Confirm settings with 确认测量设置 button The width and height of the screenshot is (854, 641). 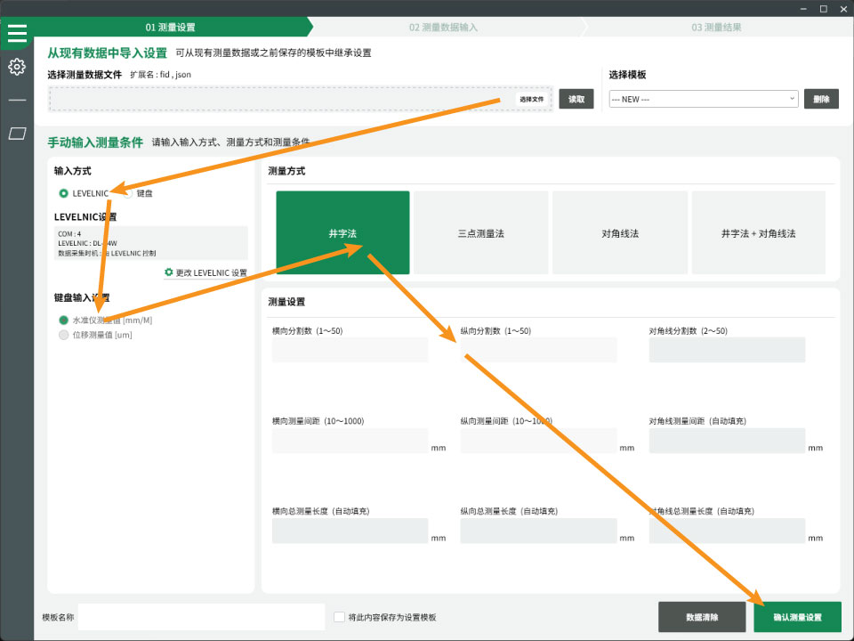tap(798, 616)
